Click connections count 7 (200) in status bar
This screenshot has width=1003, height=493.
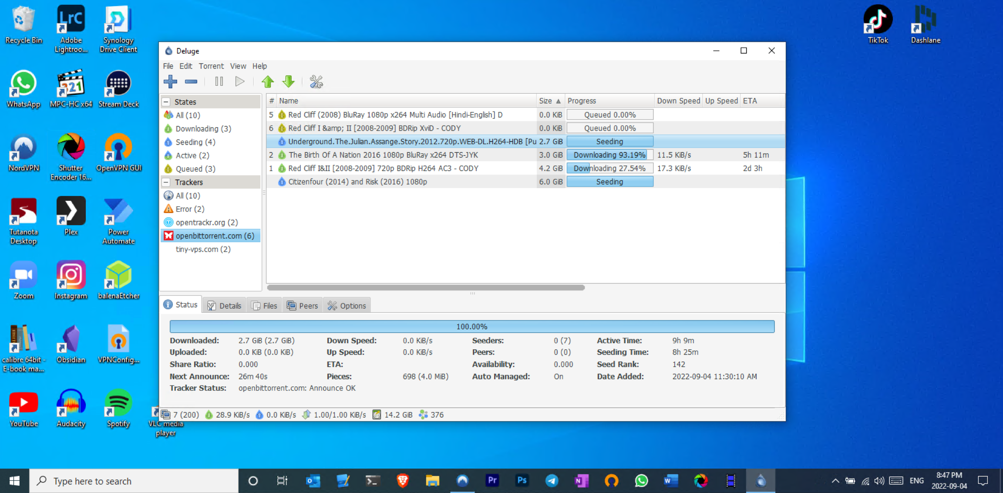point(180,415)
